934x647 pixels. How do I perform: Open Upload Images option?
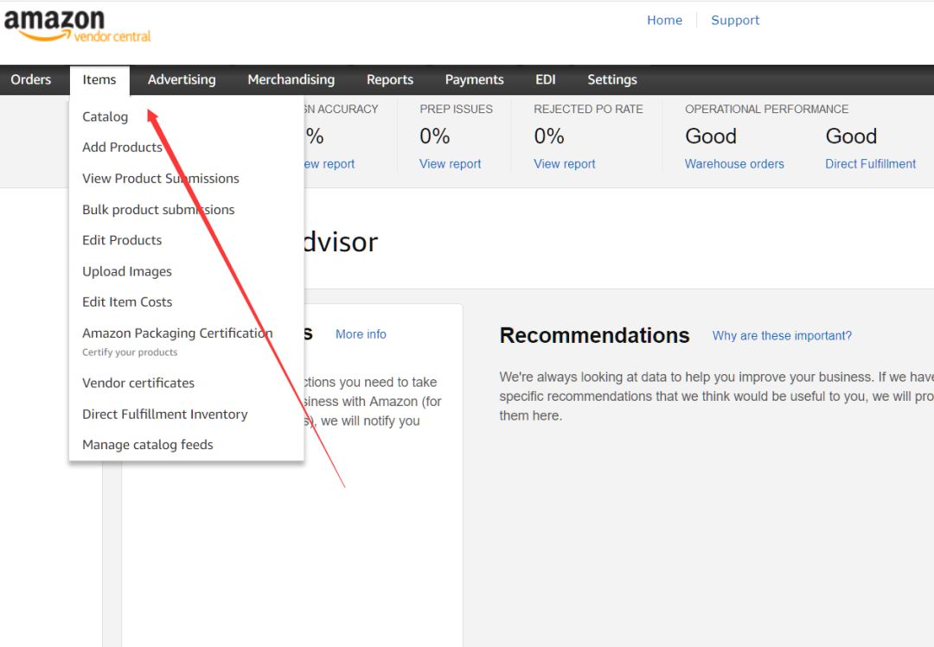[x=127, y=271]
